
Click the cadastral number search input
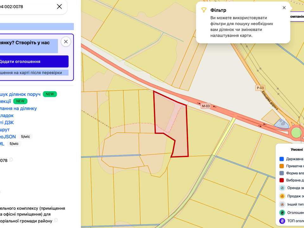(27, 7)
